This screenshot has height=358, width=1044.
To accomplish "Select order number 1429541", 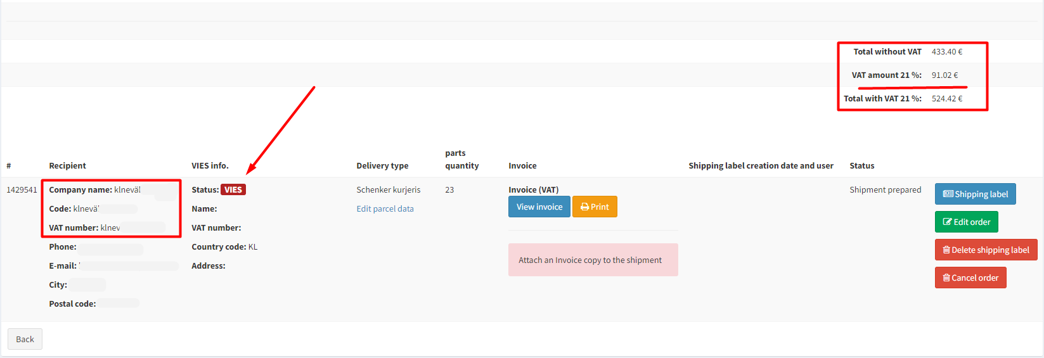I will 22,190.
